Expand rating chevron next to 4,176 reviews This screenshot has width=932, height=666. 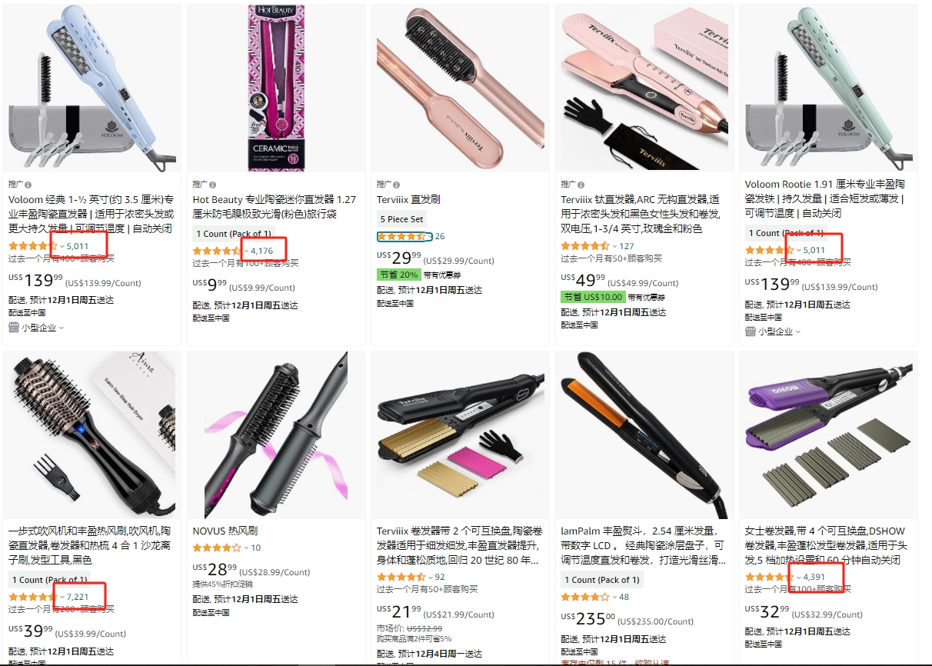coord(246,251)
